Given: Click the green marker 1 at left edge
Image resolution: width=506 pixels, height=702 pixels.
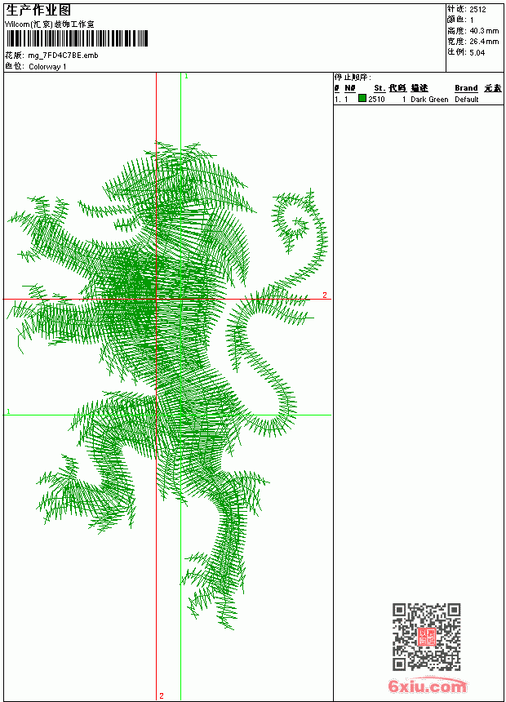Looking at the screenshot, I should pos(8,411).
